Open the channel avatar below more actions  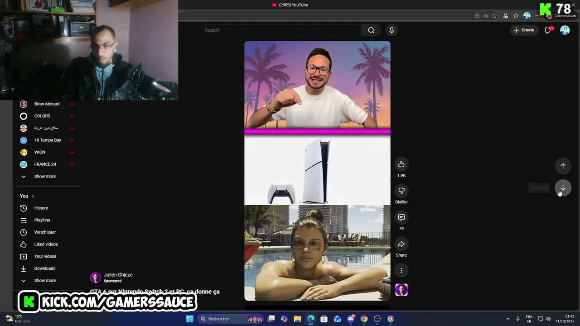pyautogui.click(x=401, y=290)
